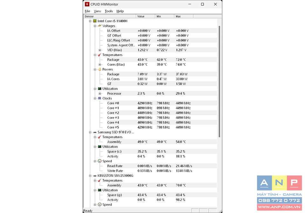Click the Temperatures thermometer icon under Intel Core i5
305x213 pixels.
point(99,55)
